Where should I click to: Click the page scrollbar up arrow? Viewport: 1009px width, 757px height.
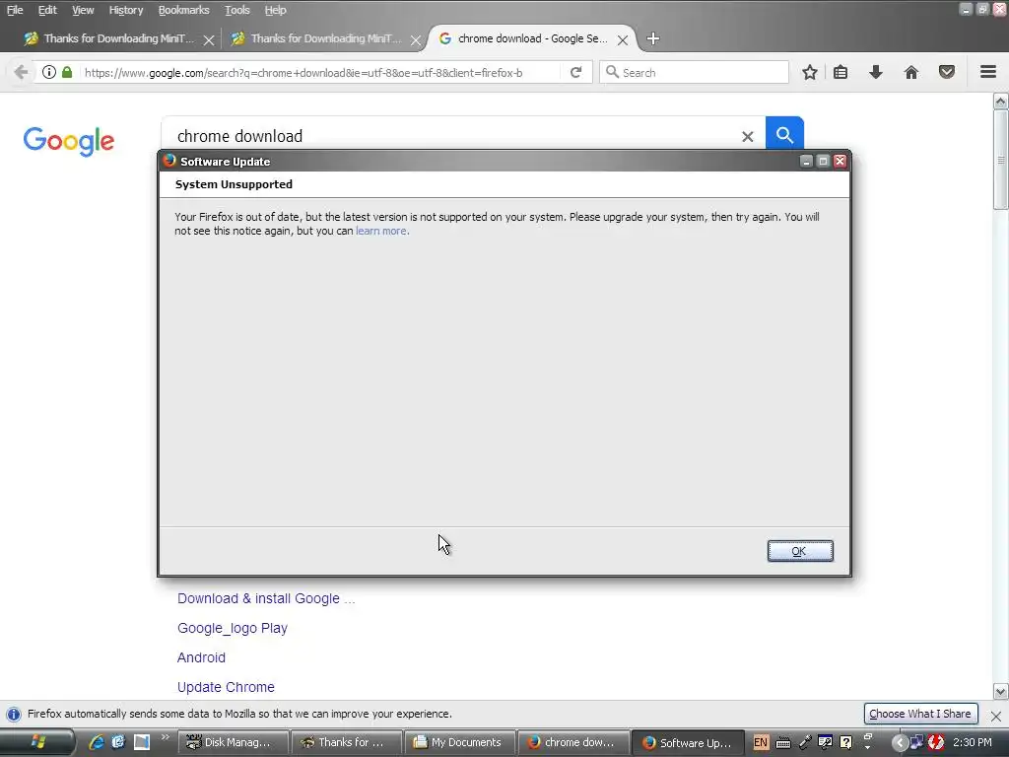[1001, 101]
